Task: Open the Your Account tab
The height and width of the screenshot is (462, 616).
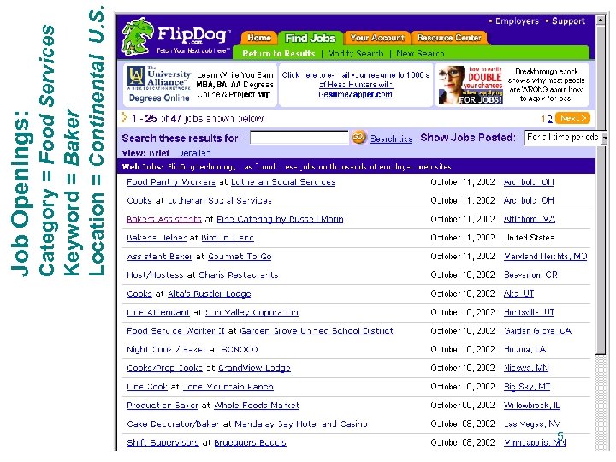Action: click(376, 38)
